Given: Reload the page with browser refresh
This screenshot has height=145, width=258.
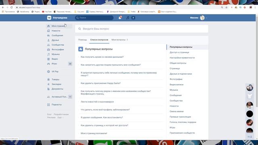Looking at the screenshot, I should [x=12, y=7].
